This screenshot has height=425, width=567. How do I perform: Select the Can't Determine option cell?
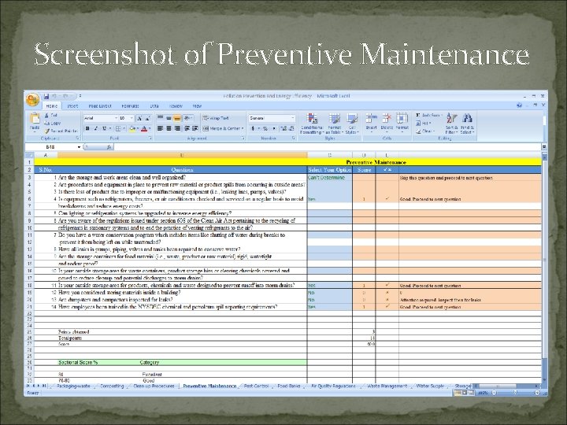pyautogui.click(x=329, y=177)
